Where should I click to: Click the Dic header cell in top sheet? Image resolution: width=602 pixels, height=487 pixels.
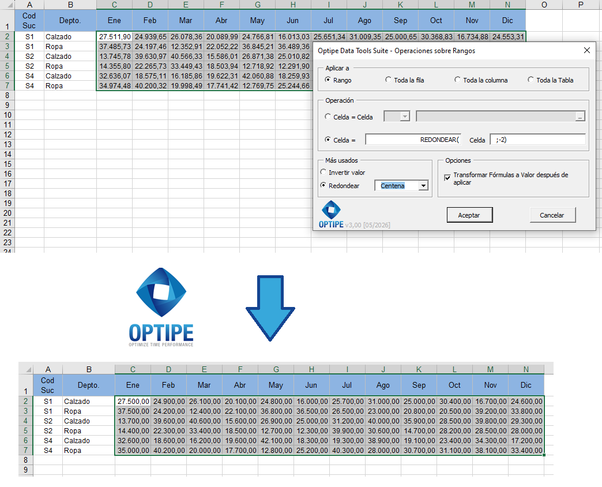click(507, 20)
